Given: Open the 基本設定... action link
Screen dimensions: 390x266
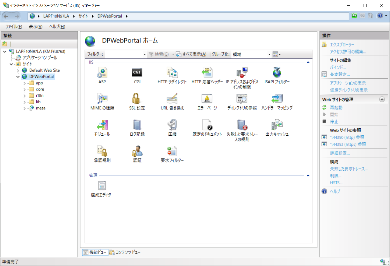Looking at the screenshot, I should [340, 74].
